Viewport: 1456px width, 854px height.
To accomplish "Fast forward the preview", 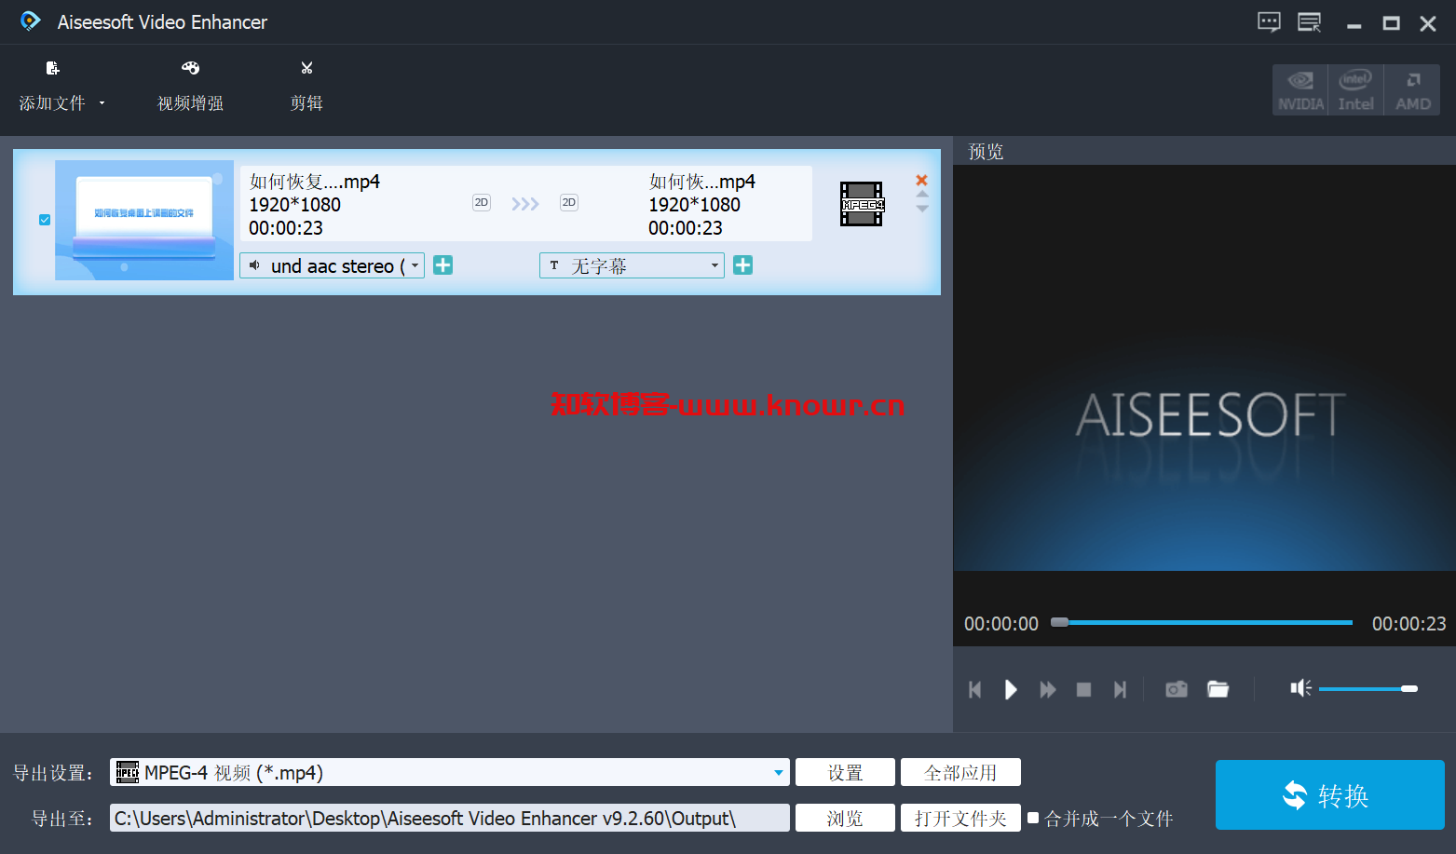I will pos(1048,689).
